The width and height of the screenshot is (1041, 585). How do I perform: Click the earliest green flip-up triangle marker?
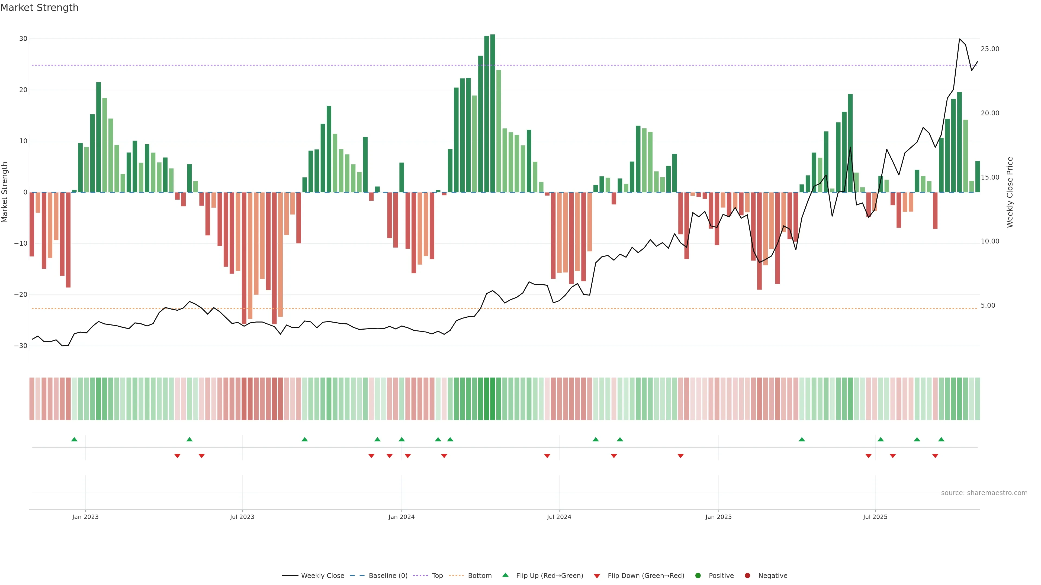pyautogui.click(x=74, y=439)
